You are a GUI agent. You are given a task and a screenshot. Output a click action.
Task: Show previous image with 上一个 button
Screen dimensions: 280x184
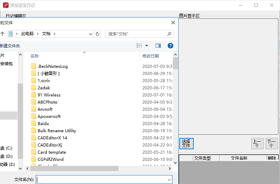click(257, 144)
